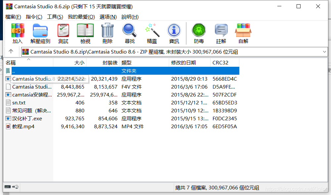Viewport: 331px width, 195px height.
Task: Click the F4V 文件 type cell
Action: tap(131, 87)
